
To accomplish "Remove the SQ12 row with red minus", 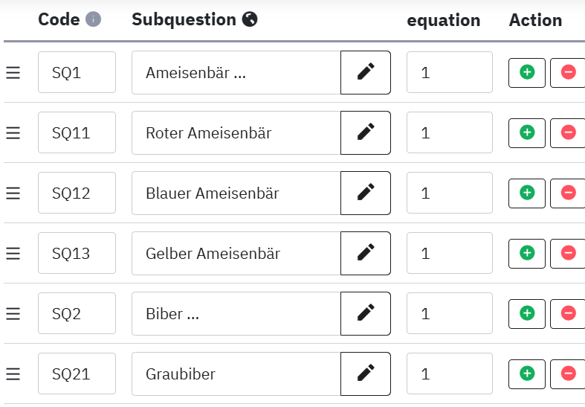I will click(568, 193).
